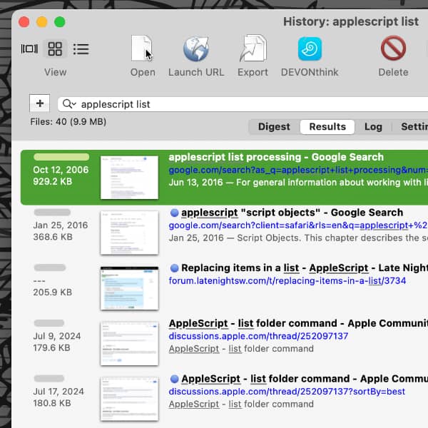Image resolution: width=428 pixels, height=428 pixels.
Task: Select the grid view icon
Action: [55, 49]
